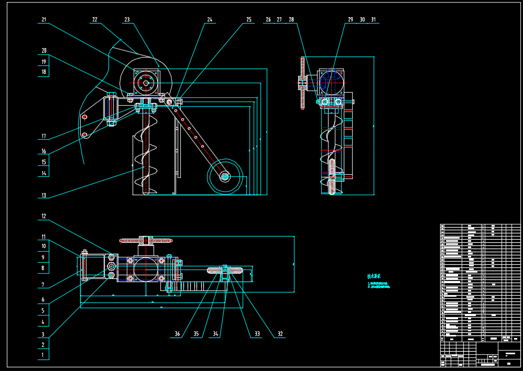The width and height of the screenshot is (523, 371).
Task: Click callout label 29 above side view
Action: tap(351, 20)
